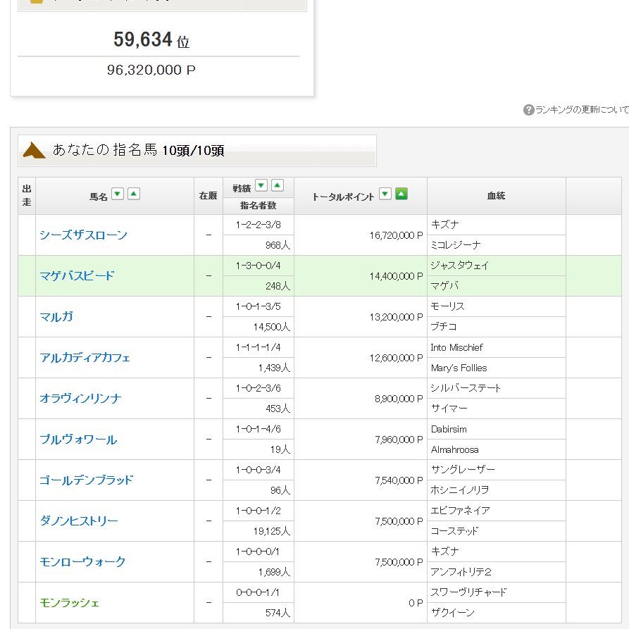
Task: Select sire サングレーザー
Action: (x=463, y=470)
